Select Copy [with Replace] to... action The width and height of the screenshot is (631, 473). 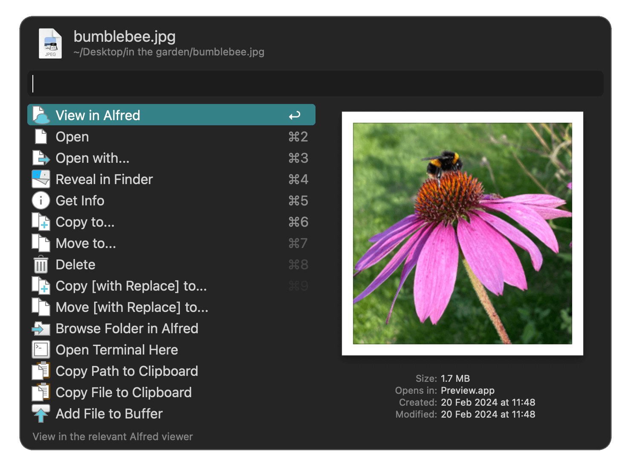[131, 286]
